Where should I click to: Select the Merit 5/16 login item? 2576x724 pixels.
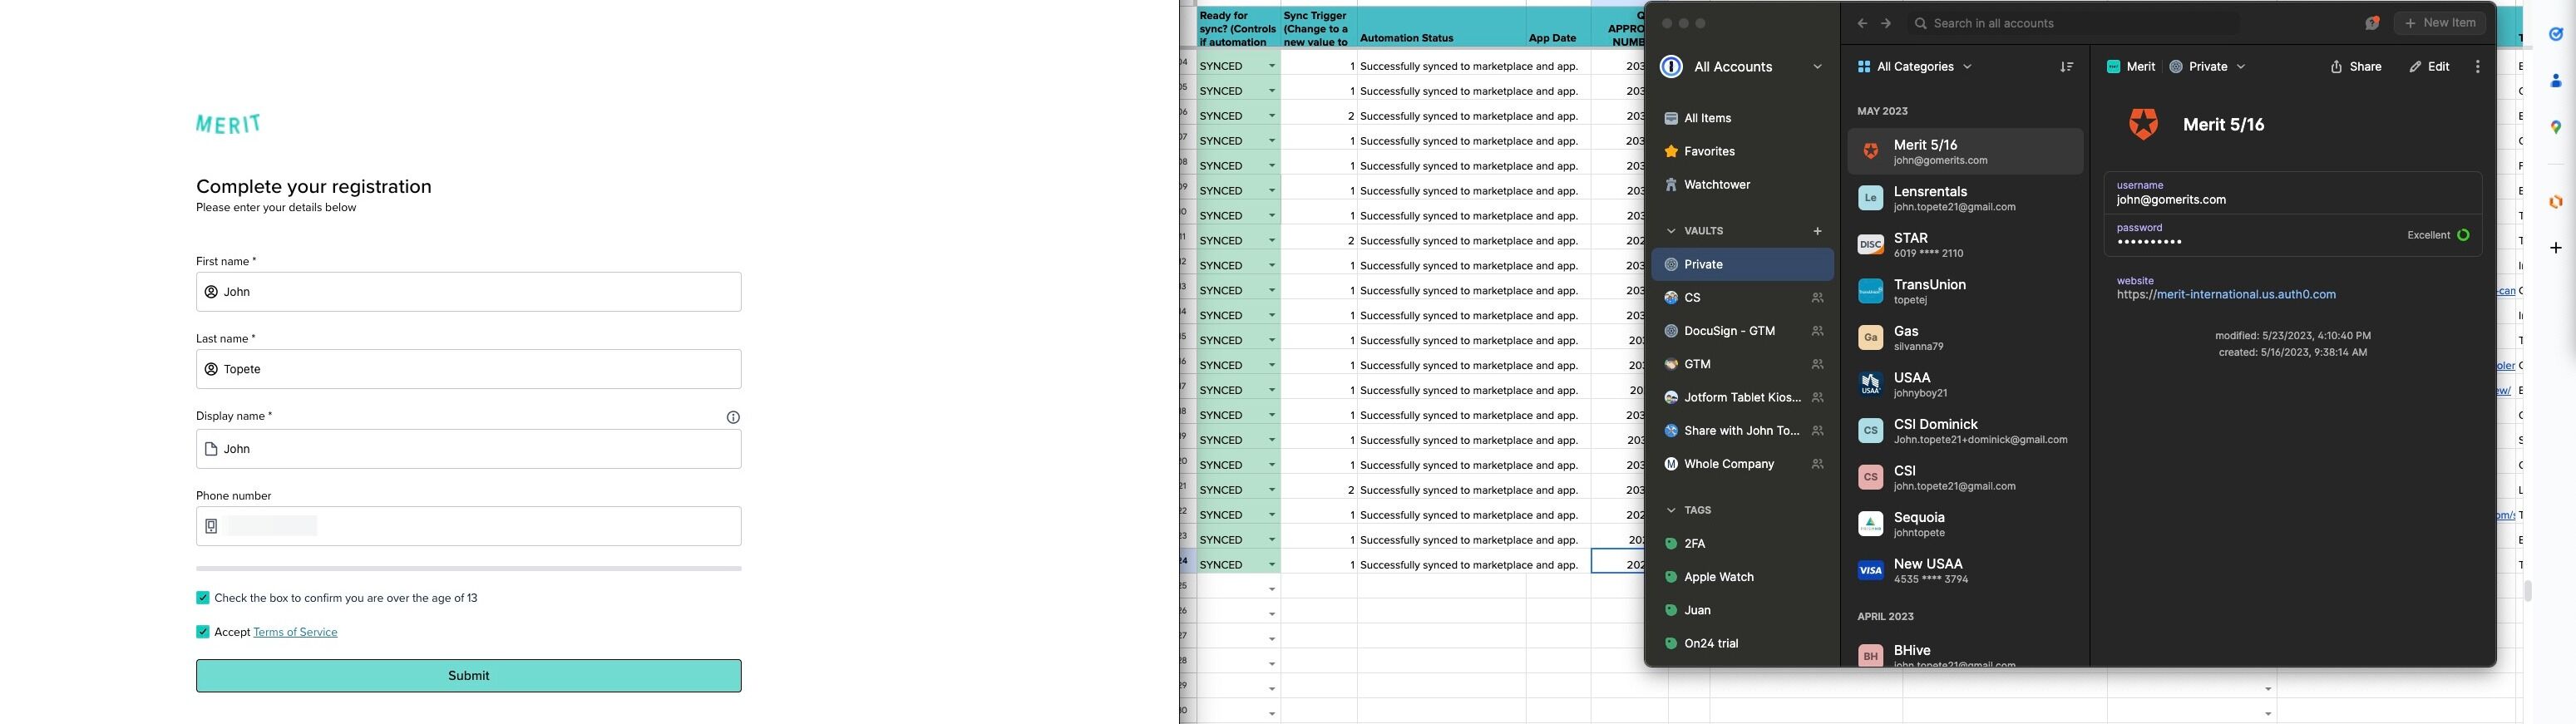(x=1965, y=151)
